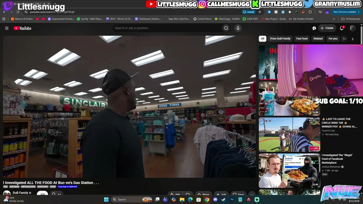Open Google Chrome from the taskbar

[207, 199]
